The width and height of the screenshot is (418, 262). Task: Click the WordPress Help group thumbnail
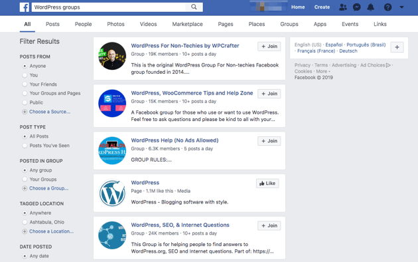click(x=112, y=151)
